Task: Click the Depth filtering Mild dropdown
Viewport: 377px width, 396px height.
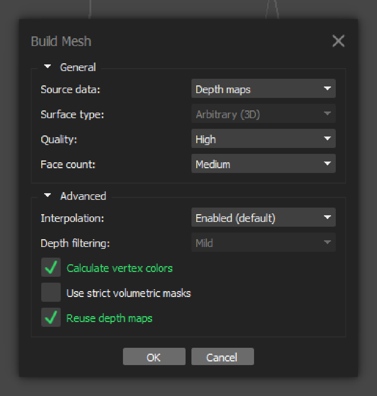Action: tap(263, 243)
